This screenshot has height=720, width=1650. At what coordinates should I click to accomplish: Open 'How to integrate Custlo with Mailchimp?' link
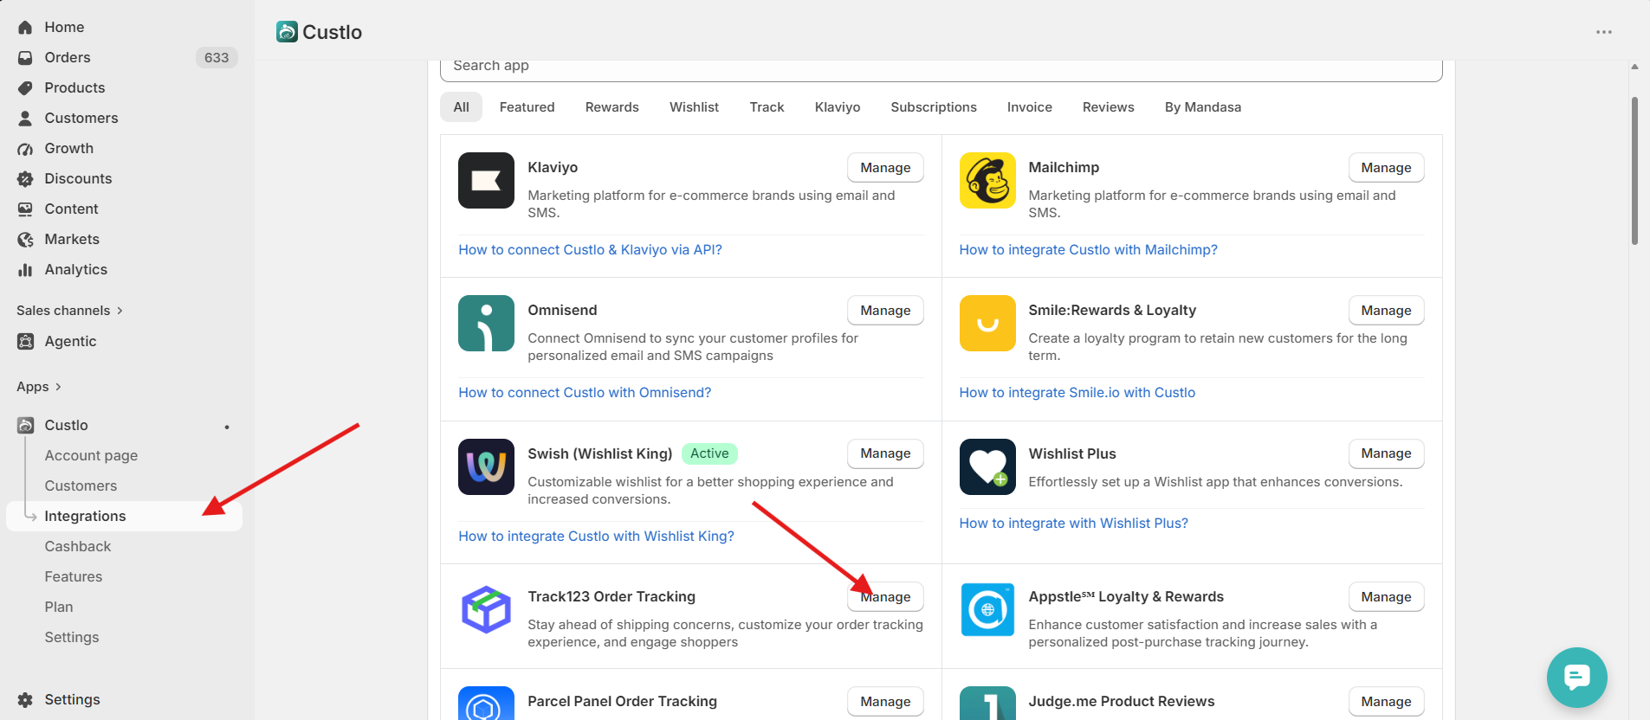pos(1088,250)
